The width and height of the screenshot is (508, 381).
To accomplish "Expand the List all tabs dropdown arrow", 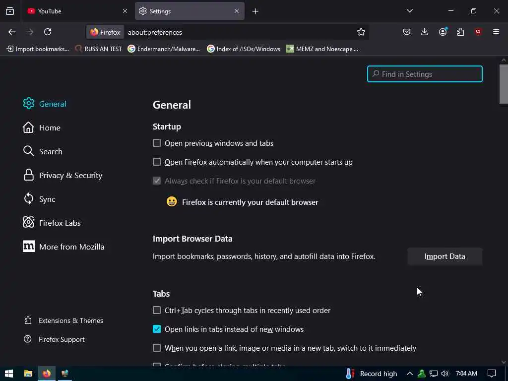I will tap(410, 11).
